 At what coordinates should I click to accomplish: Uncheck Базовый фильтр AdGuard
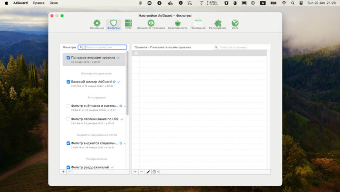click(68, 82)
